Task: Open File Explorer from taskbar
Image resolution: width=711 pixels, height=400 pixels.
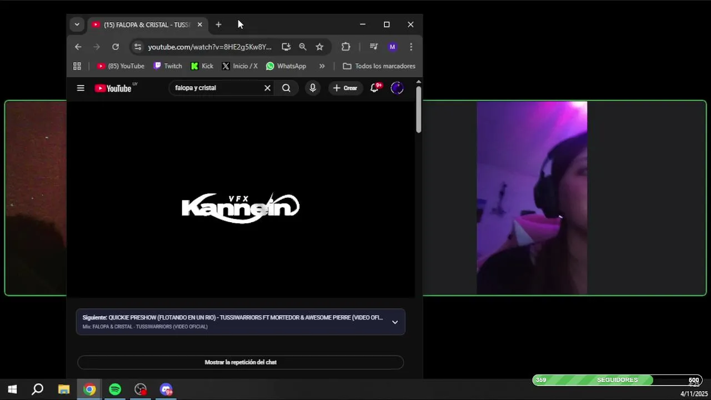Action: click(x=64, y=389)
